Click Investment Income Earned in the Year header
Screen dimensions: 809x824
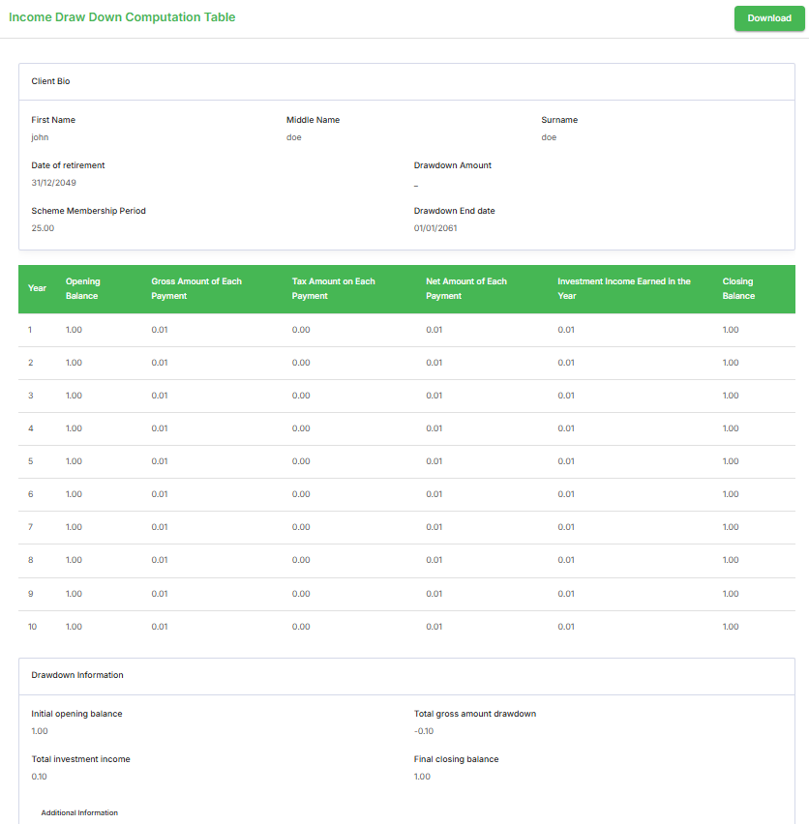point(623,288)
